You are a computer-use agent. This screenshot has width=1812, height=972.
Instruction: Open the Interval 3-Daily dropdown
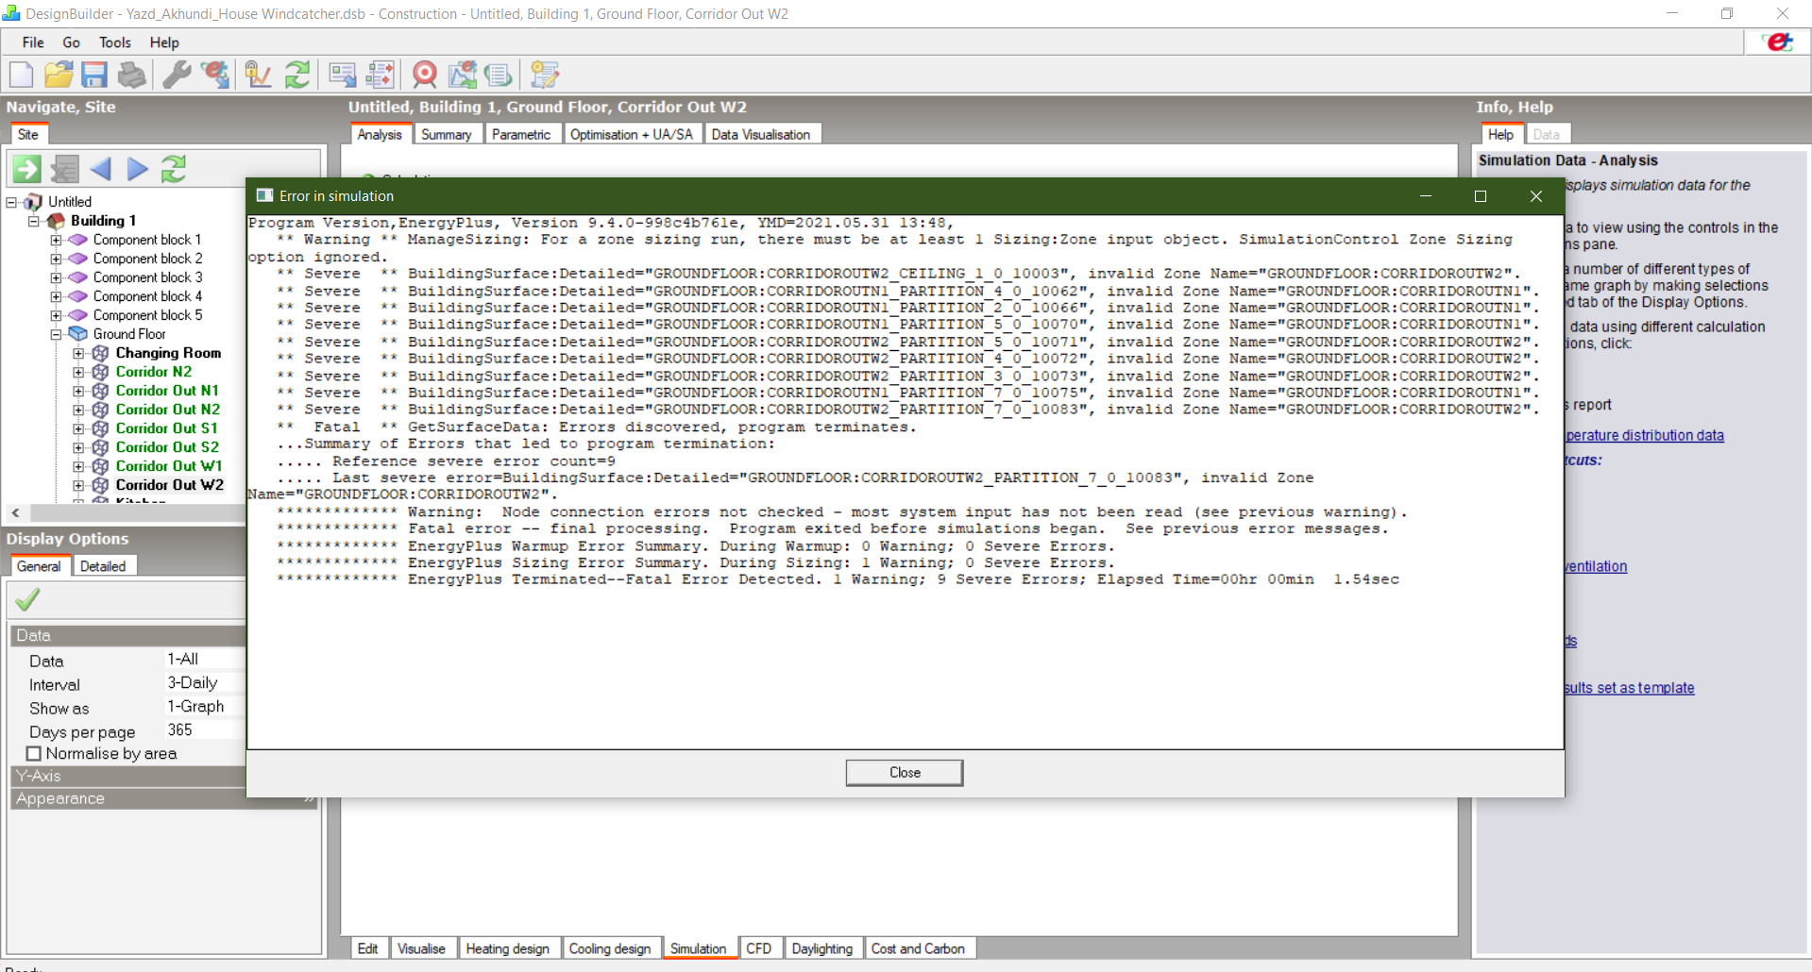point(205,683)
